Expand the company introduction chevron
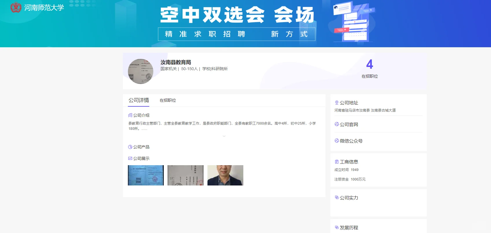This screenshot has height=233, width=491. click(x=224, y=136)
